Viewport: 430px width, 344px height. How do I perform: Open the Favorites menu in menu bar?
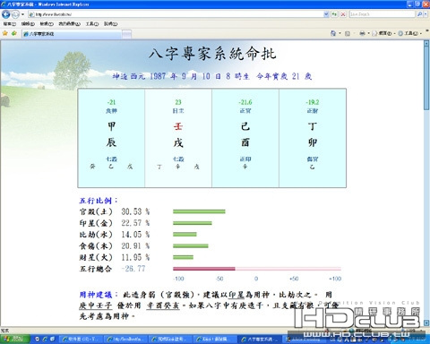(69, 24)
